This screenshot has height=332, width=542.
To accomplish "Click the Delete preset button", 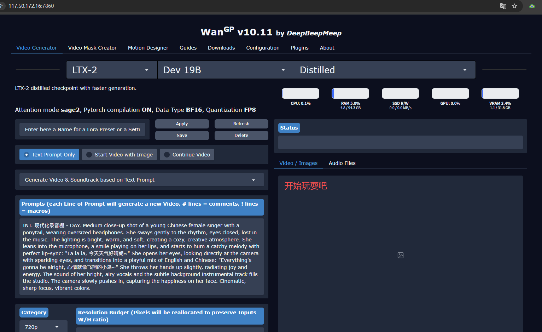I will tap(241, 136).
